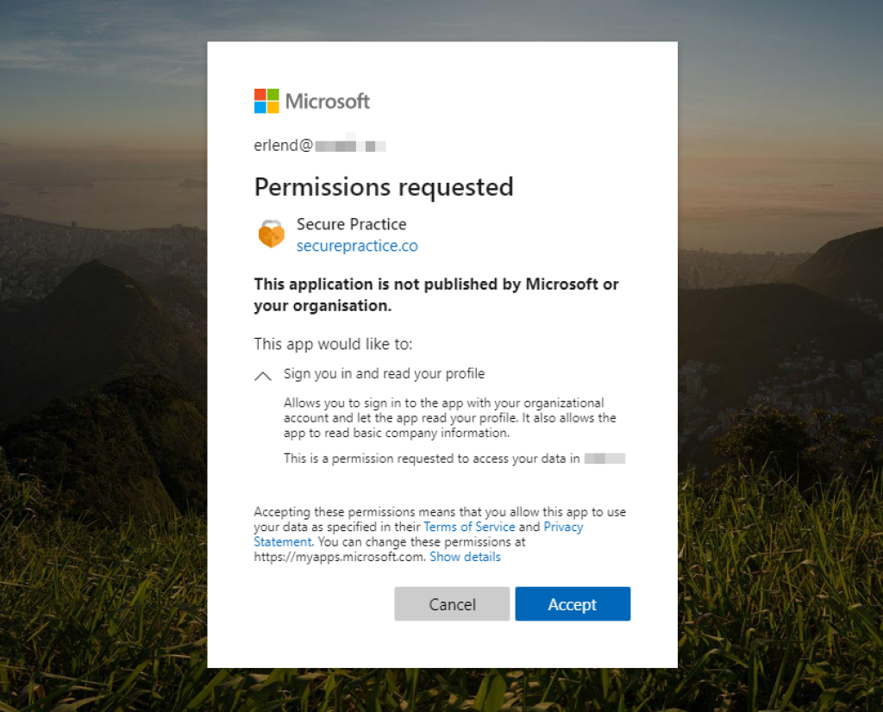Click the 'Secure Practice' app name text

pyautogui.click(x=351, y=224)
